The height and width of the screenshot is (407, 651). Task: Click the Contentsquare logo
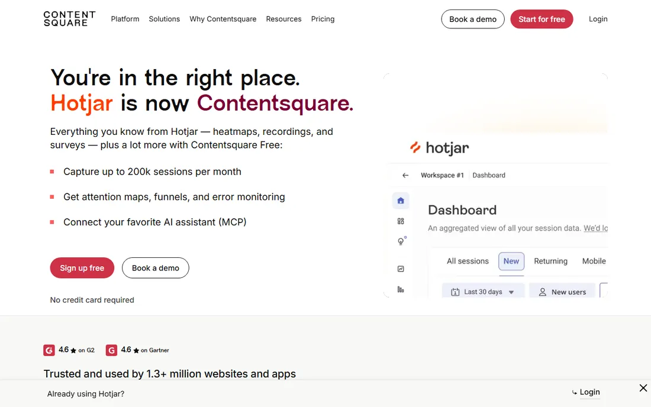pos(69,19)
